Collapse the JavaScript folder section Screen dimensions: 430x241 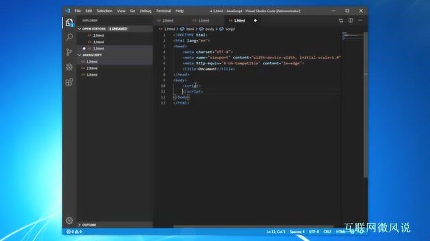click(79, 55)
